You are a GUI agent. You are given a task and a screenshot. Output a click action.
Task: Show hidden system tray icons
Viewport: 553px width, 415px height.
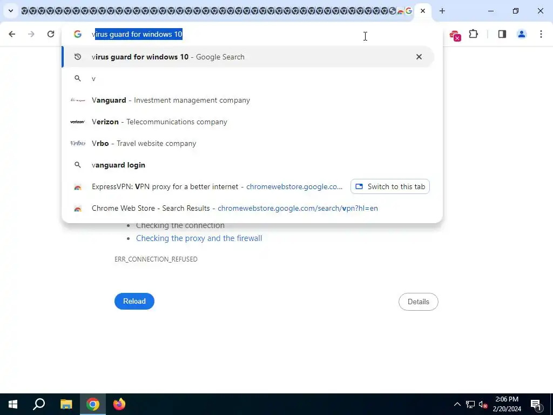(x=457, y=404)
